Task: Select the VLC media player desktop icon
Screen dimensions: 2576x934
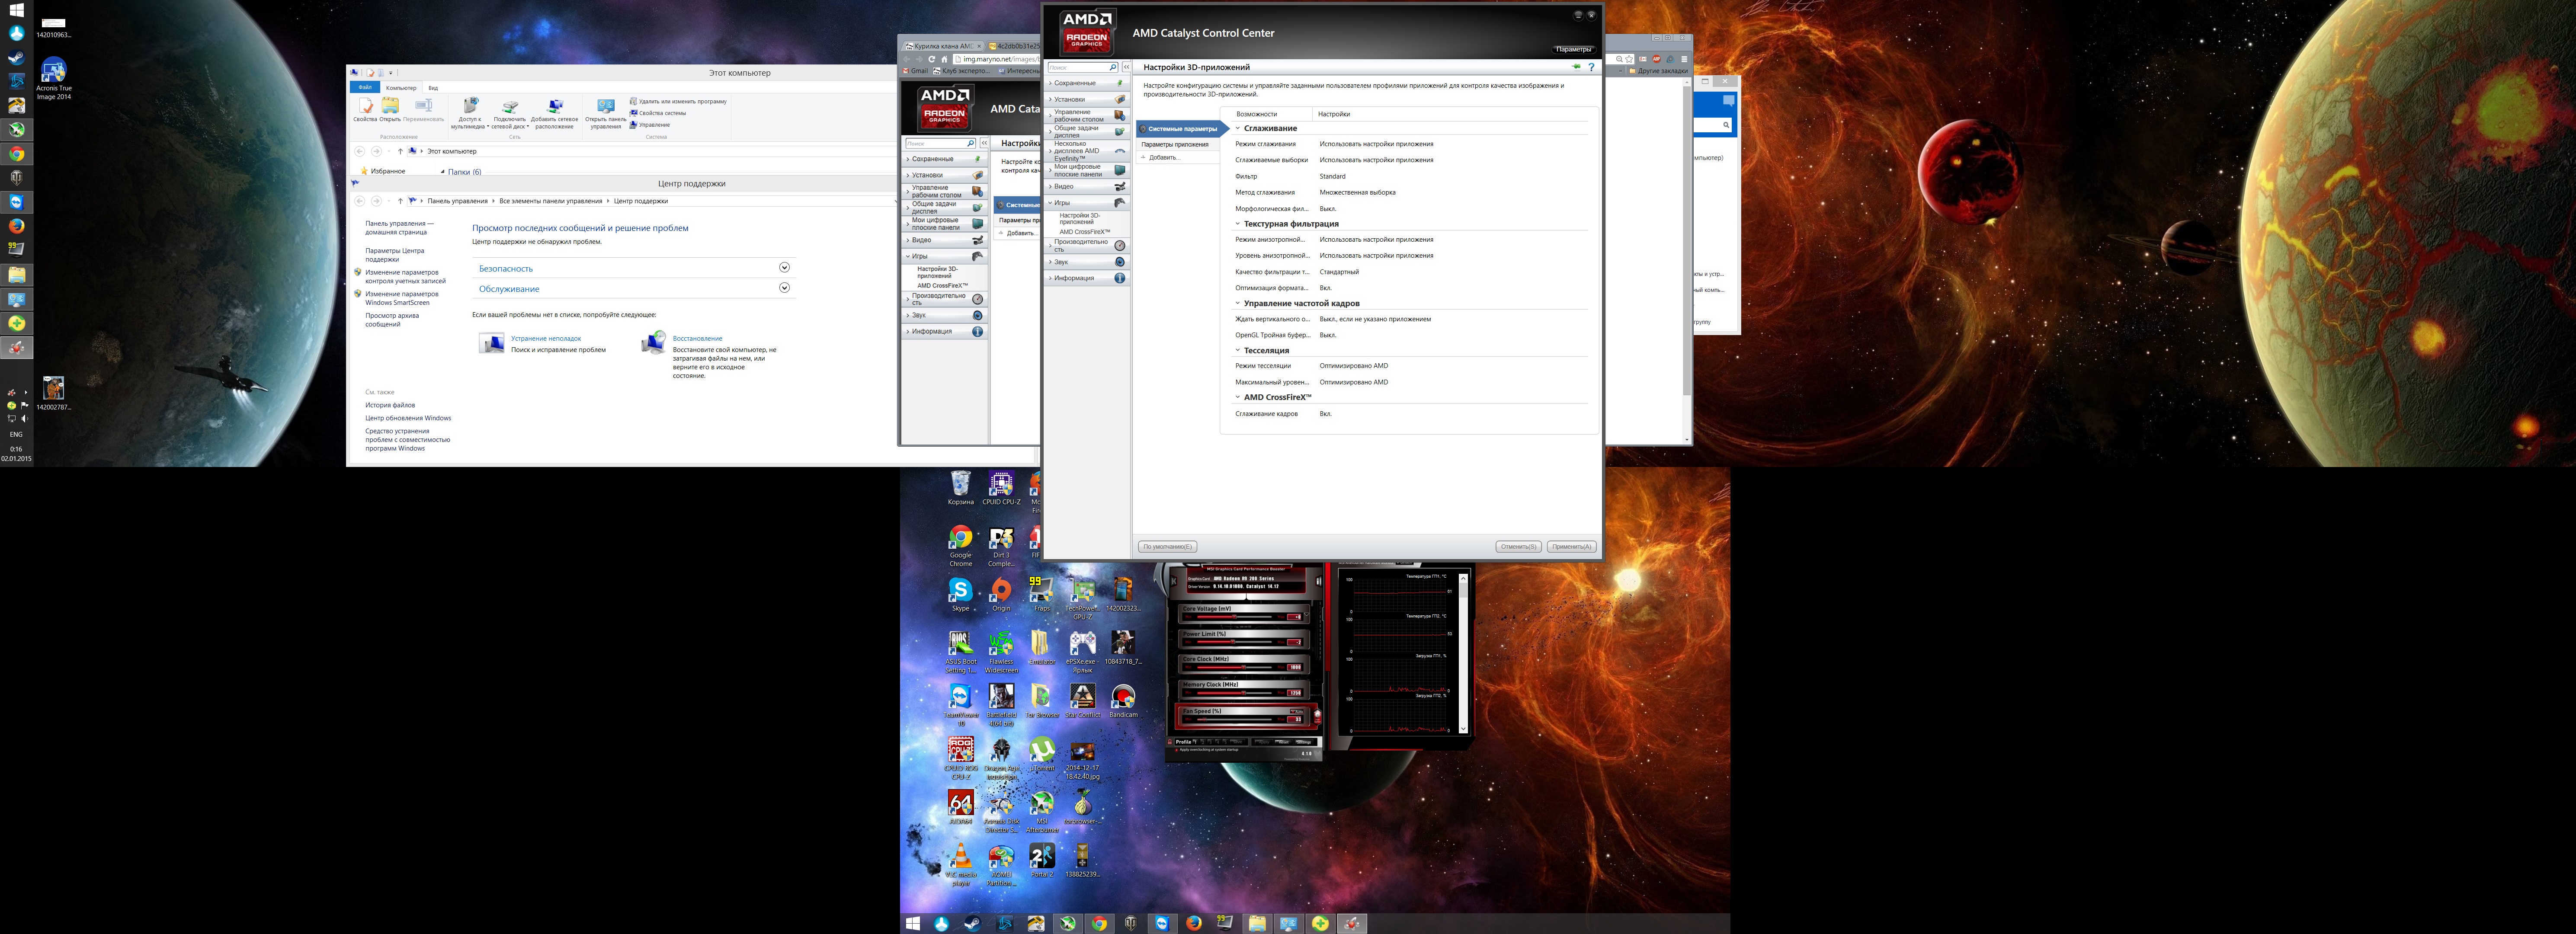Action: [960, 865]
